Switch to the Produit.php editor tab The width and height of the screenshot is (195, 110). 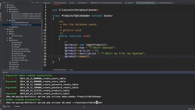point(83,3)
